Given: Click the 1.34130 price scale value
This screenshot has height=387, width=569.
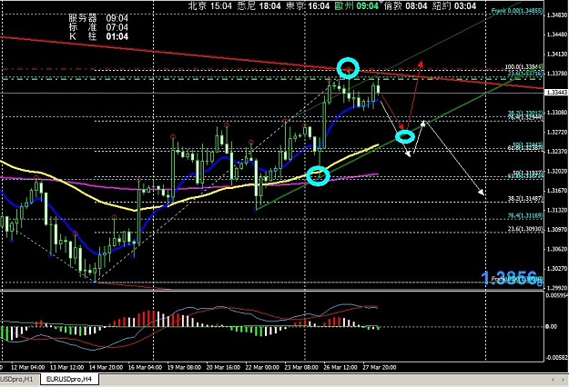Looking at the screenshot, I should (x=557, y=55).
